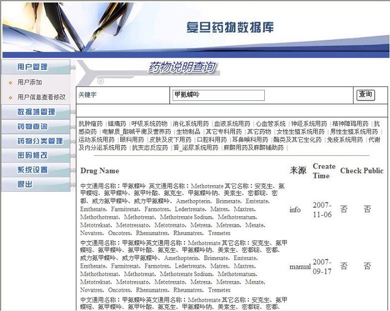This screenshot has width=390, height=311.
Task: Select the 呼吸系统药物 category link
Action: [149, 124]
